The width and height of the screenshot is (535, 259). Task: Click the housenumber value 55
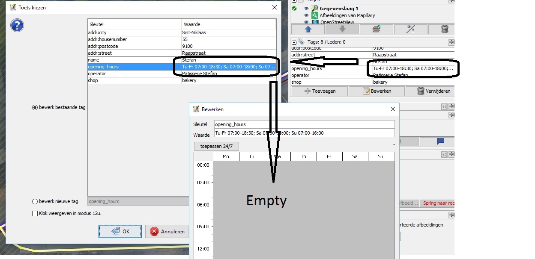[229, 39]
